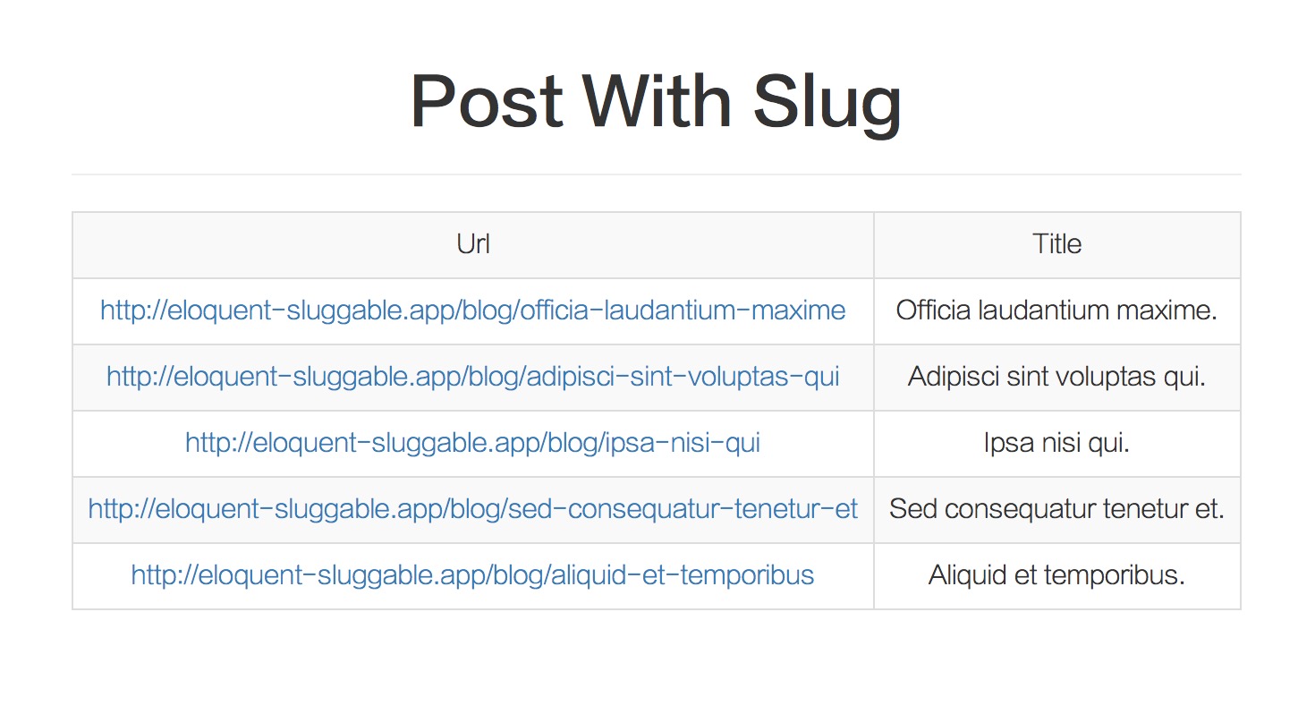
Task: Go to the aliquid-et-temporibus blog link
Action: tap(472, 575)
